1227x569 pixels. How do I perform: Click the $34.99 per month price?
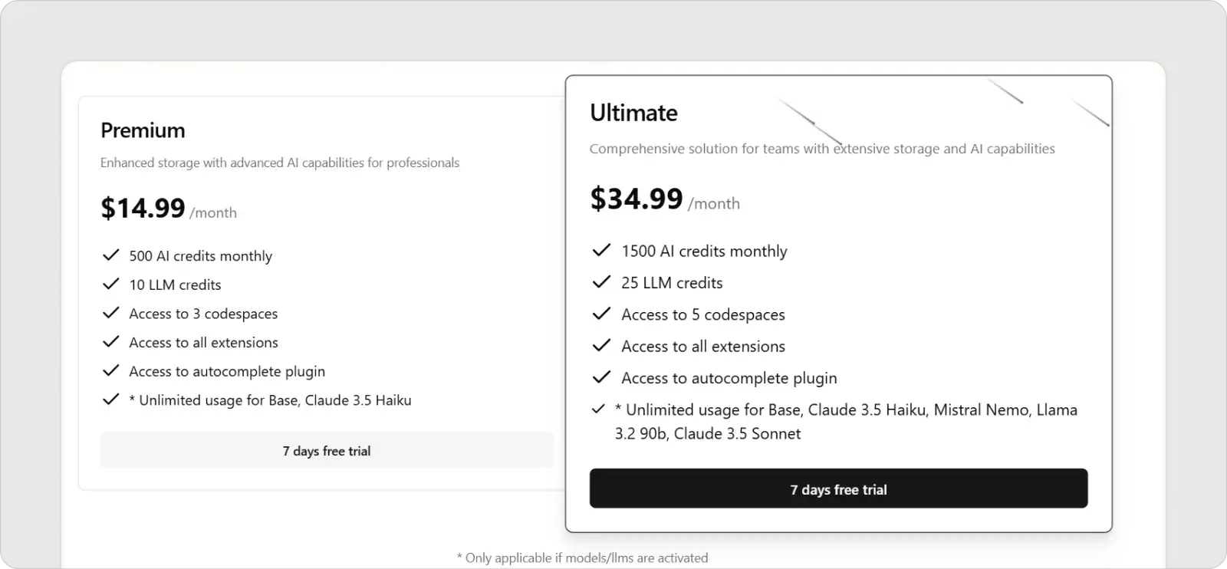click(x=665, y=199)
